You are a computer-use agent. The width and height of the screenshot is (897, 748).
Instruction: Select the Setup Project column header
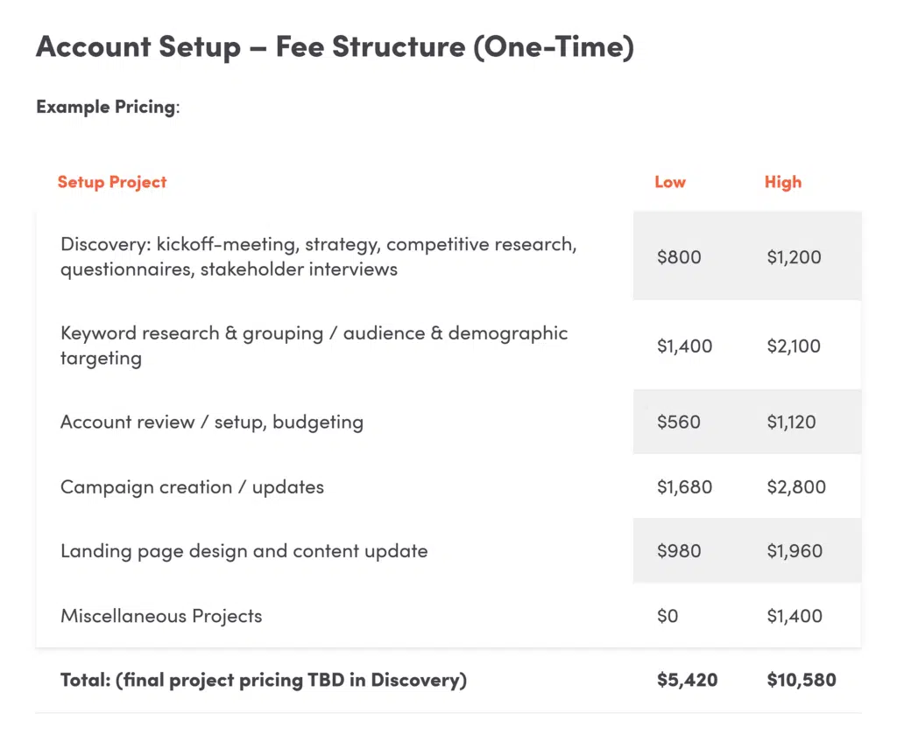(112, 182)
